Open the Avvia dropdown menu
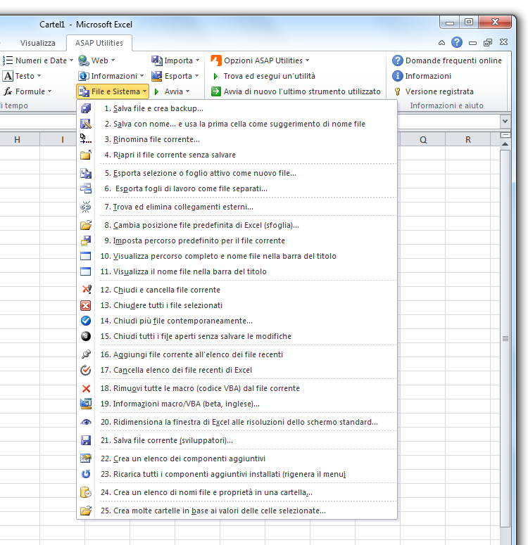Screen dimensions: 528x545 (172, 91)
